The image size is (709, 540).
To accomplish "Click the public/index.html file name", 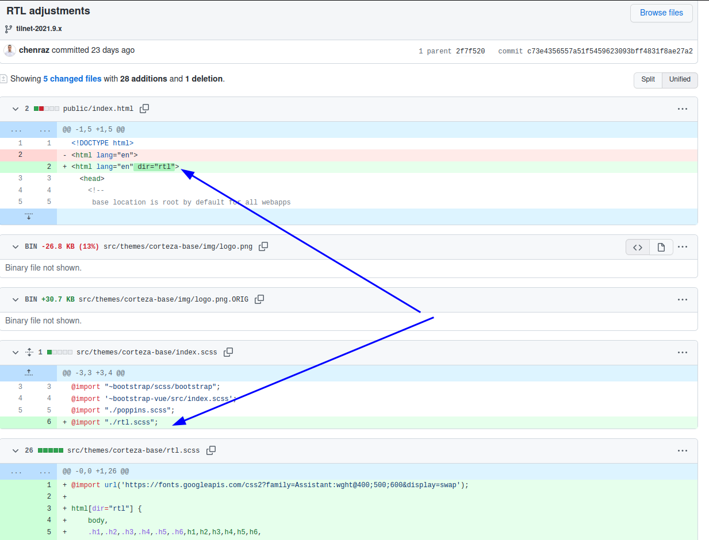I will (x=98, y=109).
